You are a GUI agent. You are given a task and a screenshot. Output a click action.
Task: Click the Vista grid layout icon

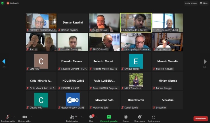pyautogui.click(x=201, y=3)
